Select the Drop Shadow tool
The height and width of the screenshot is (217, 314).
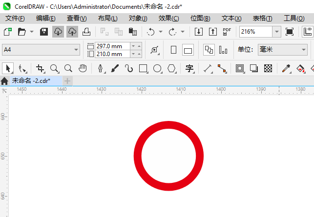254,68
